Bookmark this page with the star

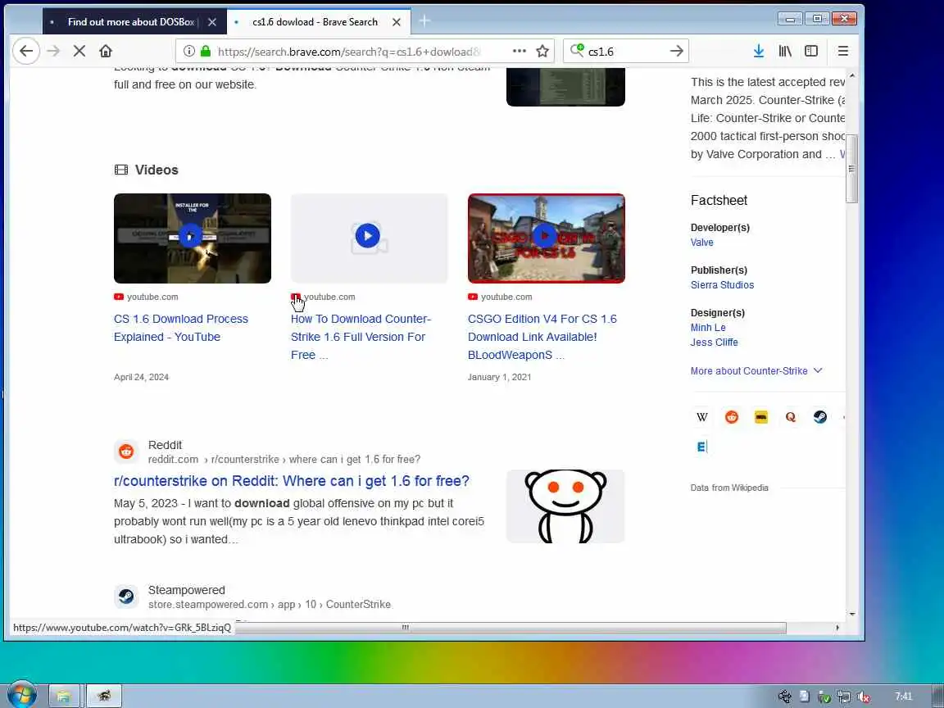click(542, 51)
